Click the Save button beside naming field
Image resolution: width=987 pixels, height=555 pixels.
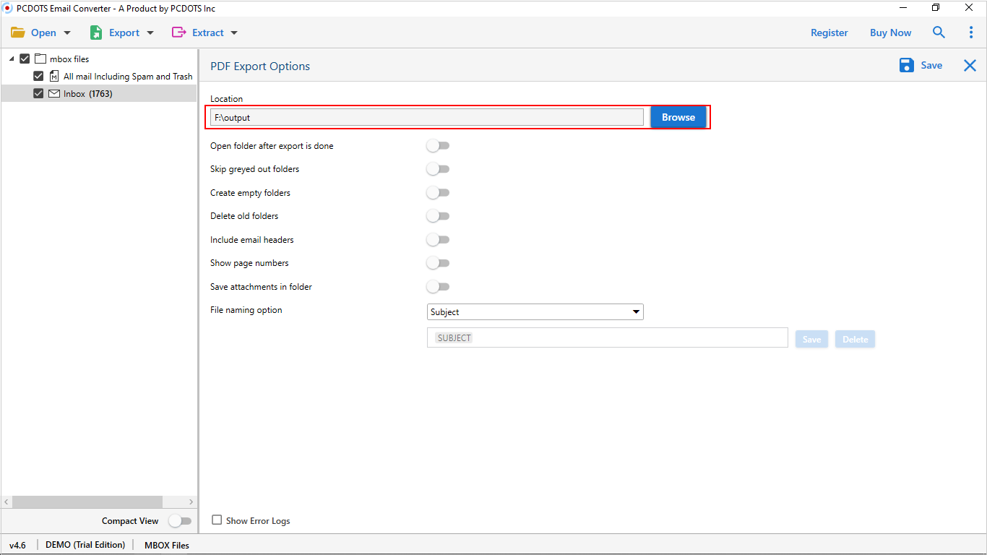(811, 340)
